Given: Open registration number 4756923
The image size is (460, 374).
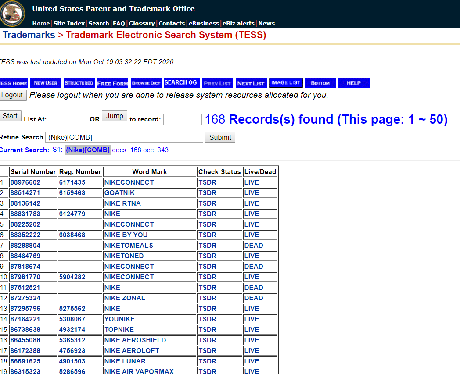Looking at the screenshot, I should coord(72,351).
